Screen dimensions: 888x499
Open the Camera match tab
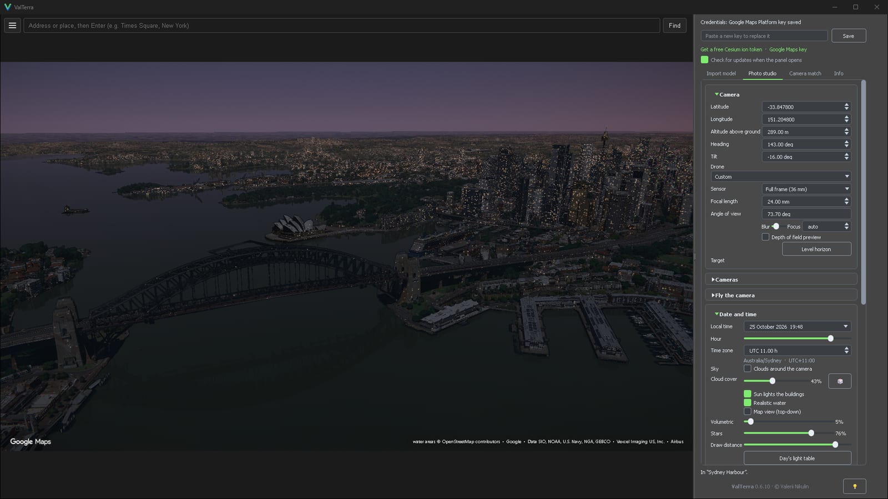805,73
